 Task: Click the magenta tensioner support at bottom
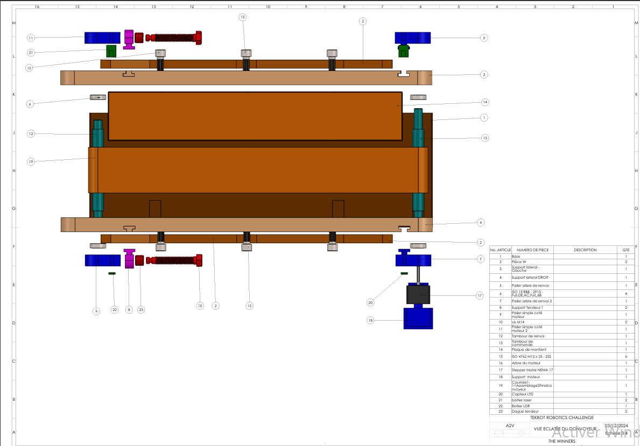coord(129,259)
